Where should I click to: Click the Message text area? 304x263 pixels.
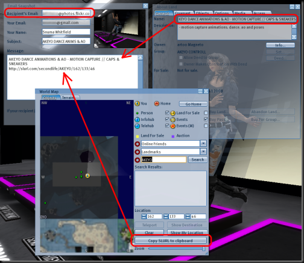pos(72,78)
